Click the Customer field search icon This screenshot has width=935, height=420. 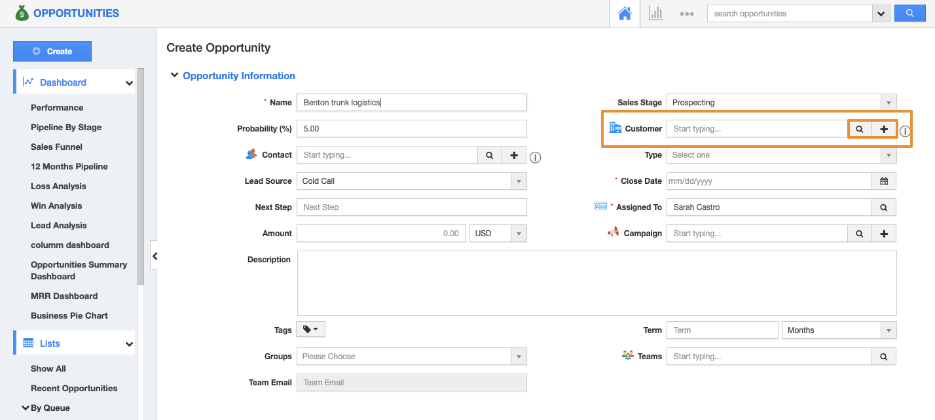click(860, 130)
